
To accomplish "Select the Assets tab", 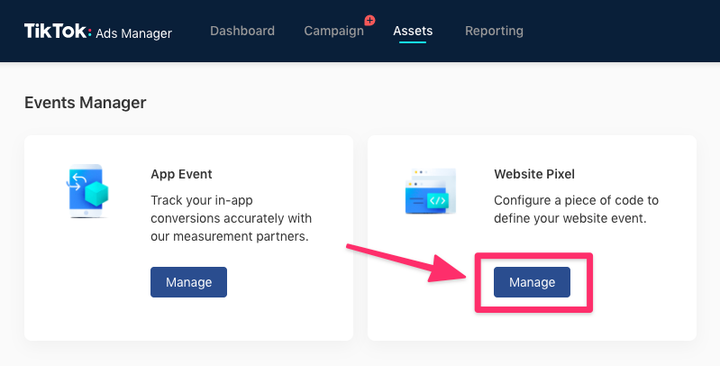I will point(413,31).
